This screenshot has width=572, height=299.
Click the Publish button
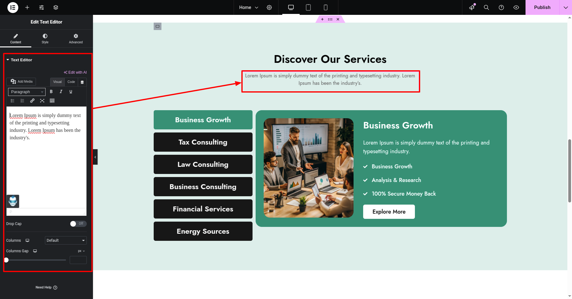tap(542, 7)
